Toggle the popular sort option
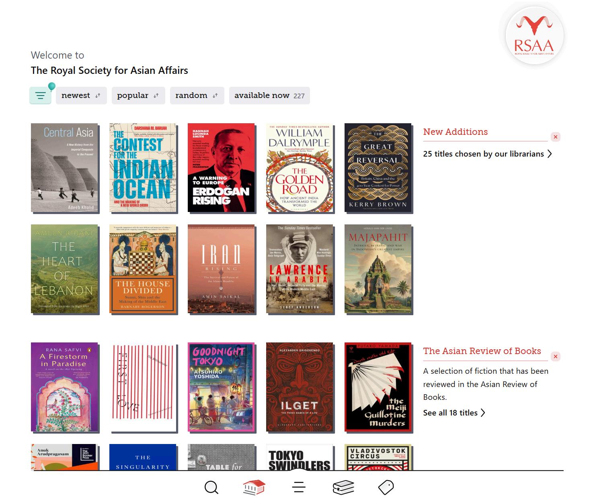 click(138, 96)
